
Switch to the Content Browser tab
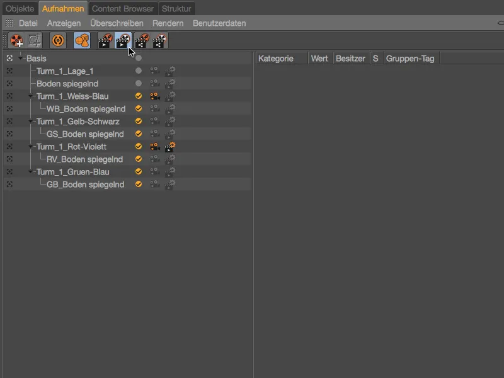pos(123,9)
